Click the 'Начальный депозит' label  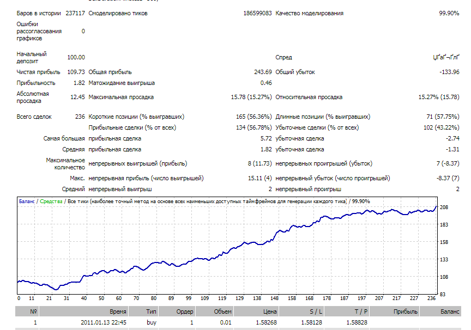pos(32,57)
